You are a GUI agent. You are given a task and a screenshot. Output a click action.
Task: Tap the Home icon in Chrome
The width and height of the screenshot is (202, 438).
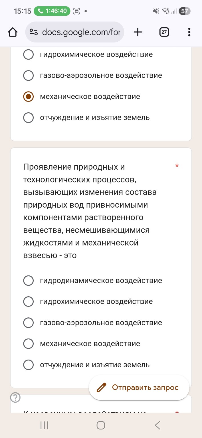click(x=13, y=32)
